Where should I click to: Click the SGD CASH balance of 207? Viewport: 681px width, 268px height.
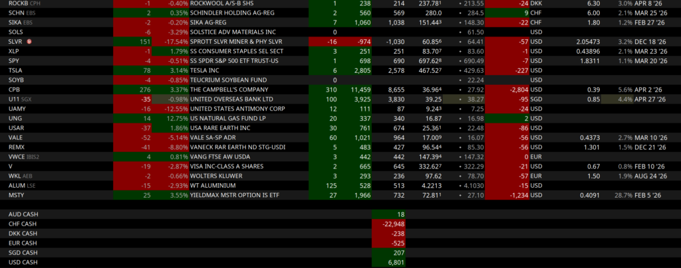click(389, 253)
